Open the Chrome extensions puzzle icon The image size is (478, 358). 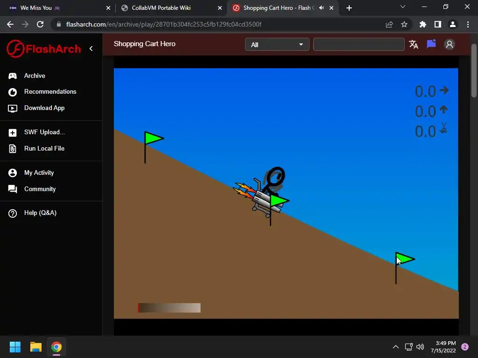[x=422, y=24]
